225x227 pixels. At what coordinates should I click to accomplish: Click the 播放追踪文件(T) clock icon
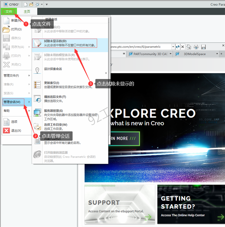point(37,99)
